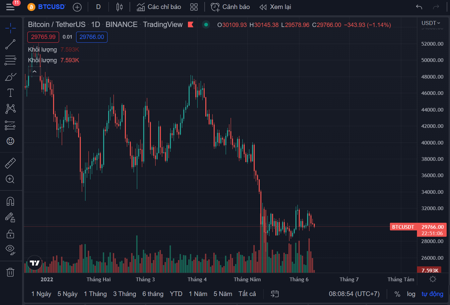450x305 pixels.
Task: Set range to 1 Ngày
Action: coord(41,294)
